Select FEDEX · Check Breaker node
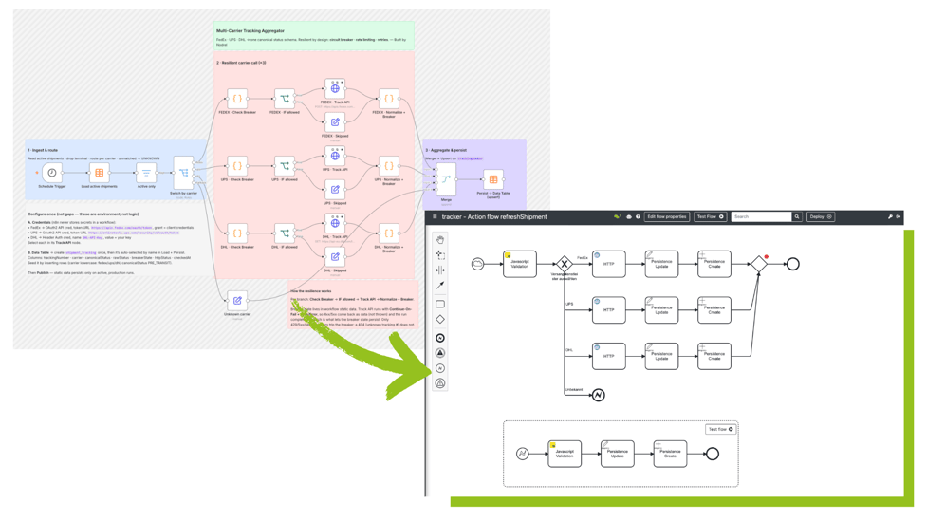The image size is (927, 521). (237, 99)
